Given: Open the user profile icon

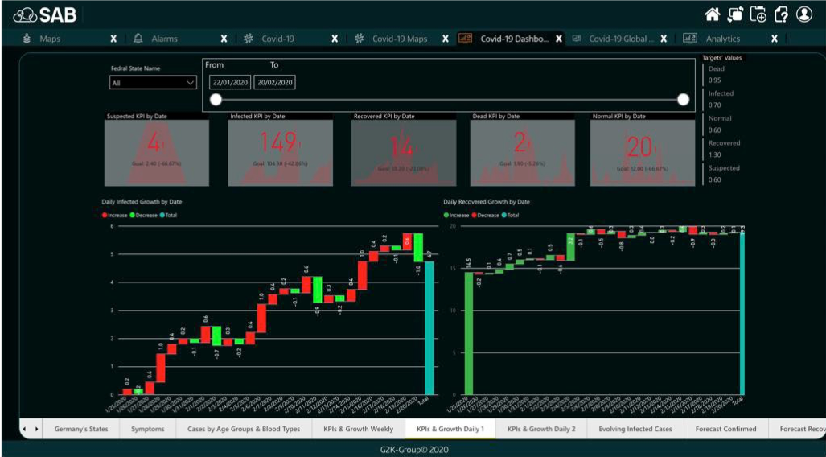Looking at the screenshot, I should (804, 14).
